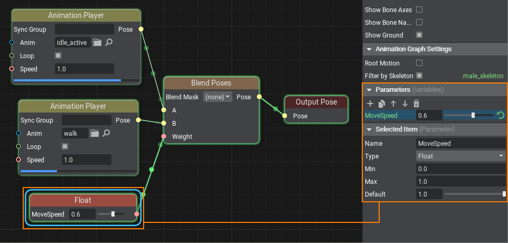Click the walk Anim field
The image size is (508, 243).
click(x=75, y=133)
